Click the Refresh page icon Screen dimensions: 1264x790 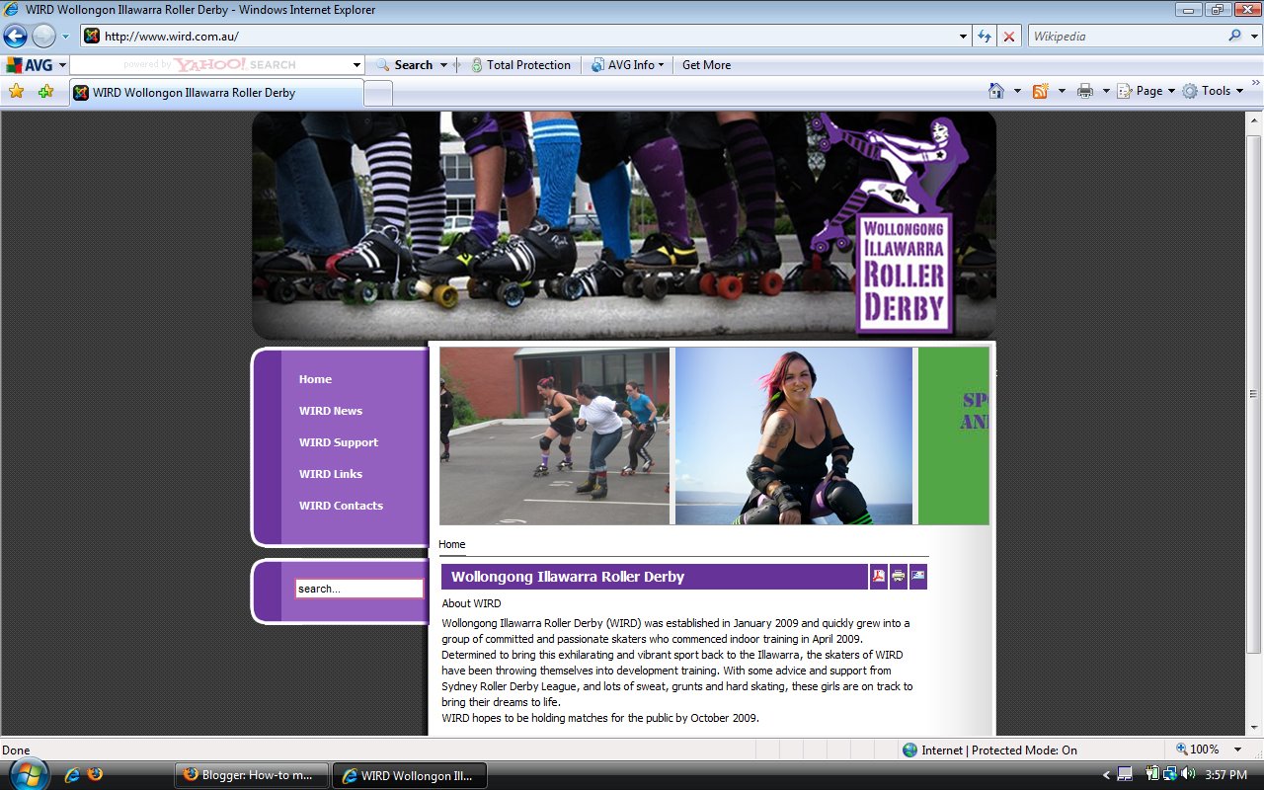984,37
